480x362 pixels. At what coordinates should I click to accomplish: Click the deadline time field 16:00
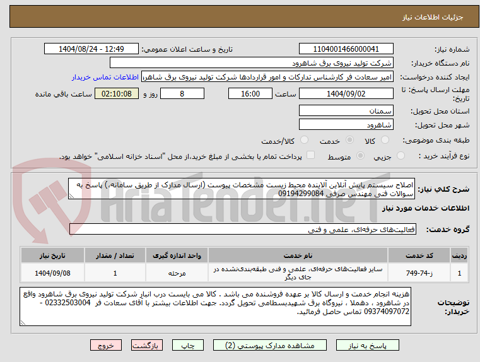coord(250,93)
